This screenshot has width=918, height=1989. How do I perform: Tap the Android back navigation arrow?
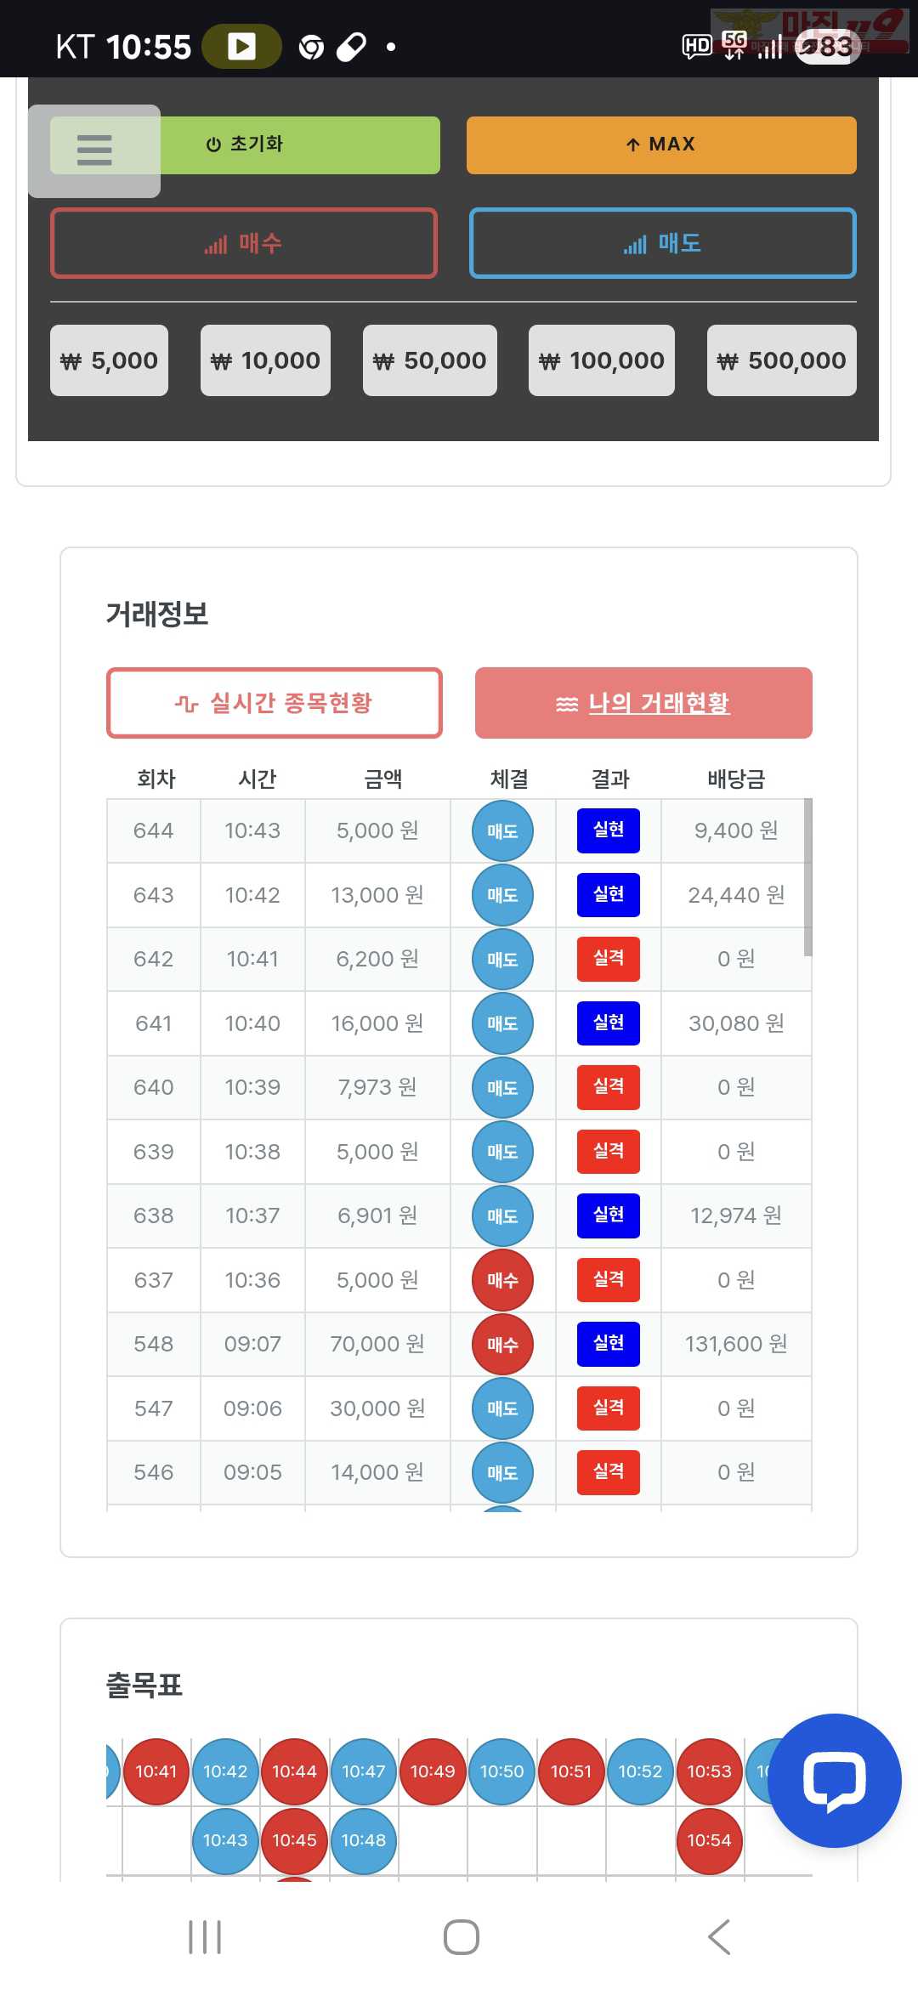tap(719, 1937)
